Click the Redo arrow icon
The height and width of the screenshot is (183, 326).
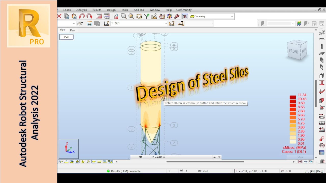[x=89, y=16]
